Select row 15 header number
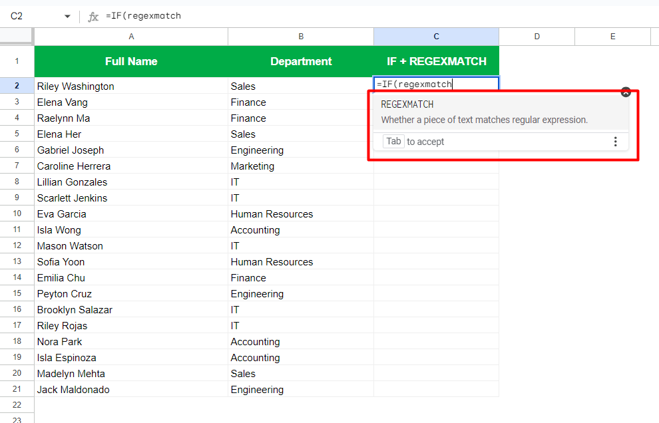The width and height of the screenshot is (659, 423). (x=17, y=293)
